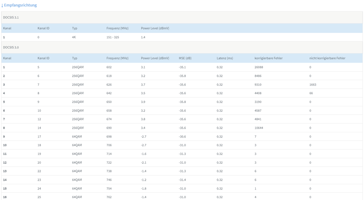Select uncorrectable error count 1663
The width and height of the screenshot is (364, 200).
tap(313, 84)
